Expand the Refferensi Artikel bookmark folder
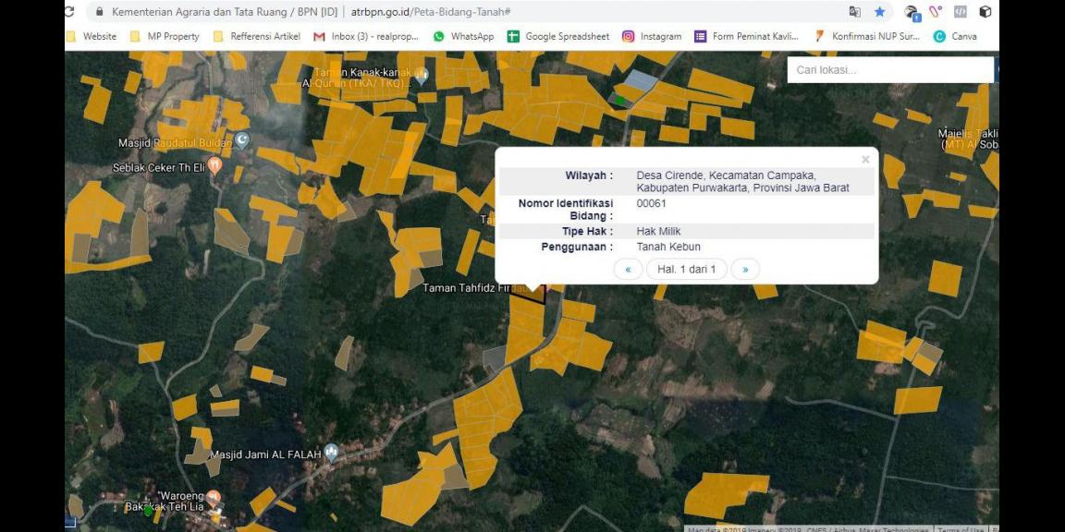Viewport: 1065px width, 532px height. (257, 37)
